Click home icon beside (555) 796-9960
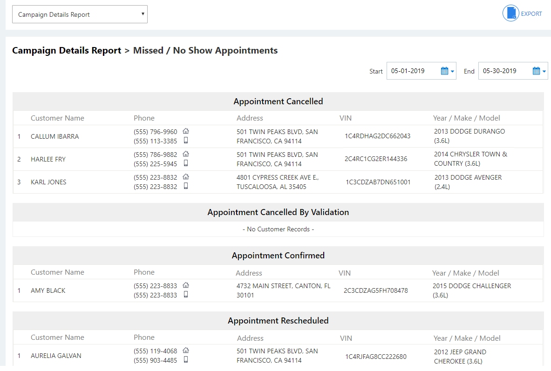This screenshot has height=371, width=551. click(186, 131)
